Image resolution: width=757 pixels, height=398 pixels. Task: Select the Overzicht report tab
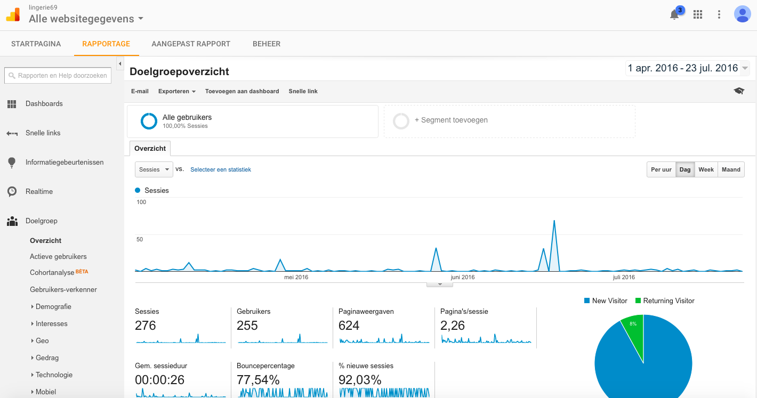coord(150,149)
